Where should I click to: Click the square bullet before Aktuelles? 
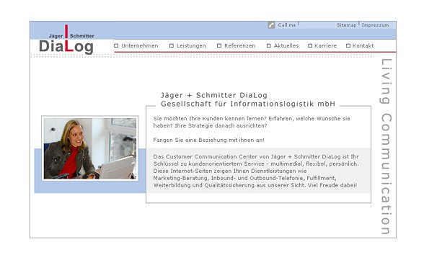coord(269,45)
